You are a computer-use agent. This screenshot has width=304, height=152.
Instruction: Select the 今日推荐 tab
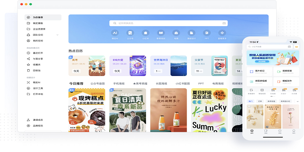[x=76, y=84]
